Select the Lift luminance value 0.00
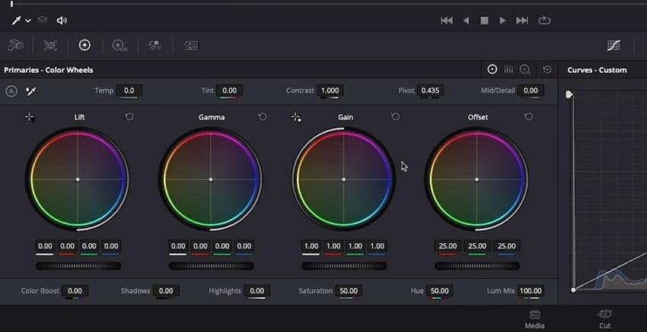The image size is (647, 332). click(x=45, y=246)
